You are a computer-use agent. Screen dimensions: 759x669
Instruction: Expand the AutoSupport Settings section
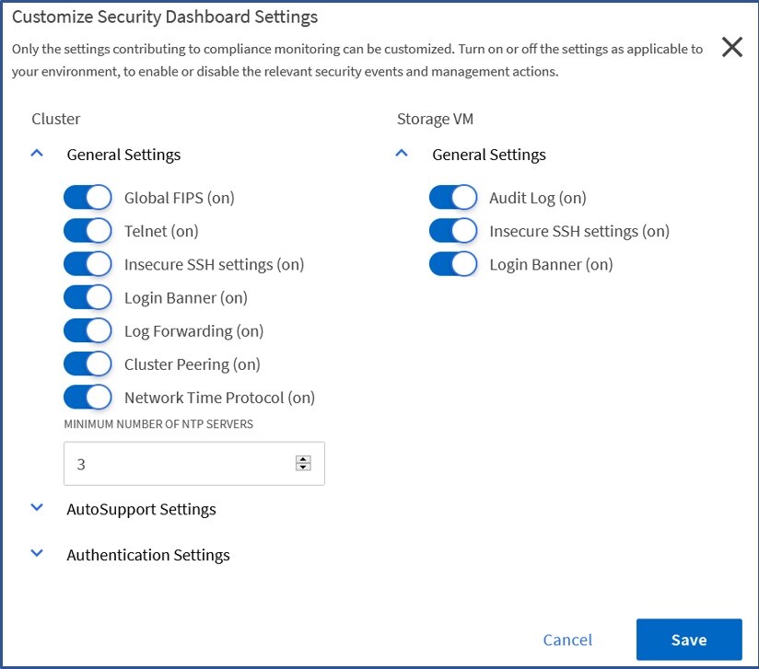point(37,508)
